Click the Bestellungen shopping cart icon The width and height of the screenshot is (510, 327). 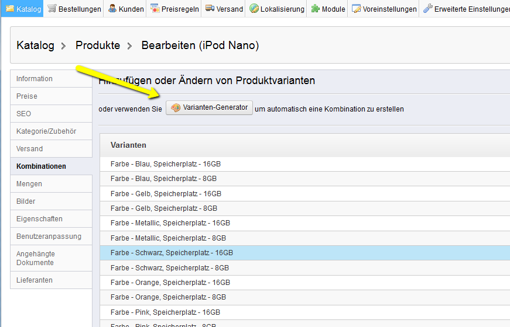click(x=52, y=8)
